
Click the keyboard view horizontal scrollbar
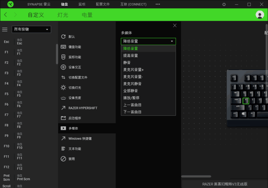point(196,176)
